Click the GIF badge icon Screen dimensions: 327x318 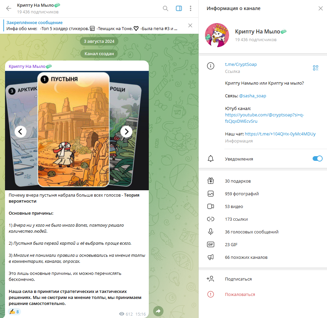click(x=211, y=244)
